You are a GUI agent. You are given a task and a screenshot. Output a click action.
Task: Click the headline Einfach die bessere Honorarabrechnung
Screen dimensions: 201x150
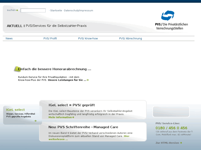pos(54,69)
